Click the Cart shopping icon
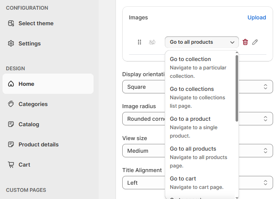Viewport: 279px width, 199px height. [x=11, y=165]
